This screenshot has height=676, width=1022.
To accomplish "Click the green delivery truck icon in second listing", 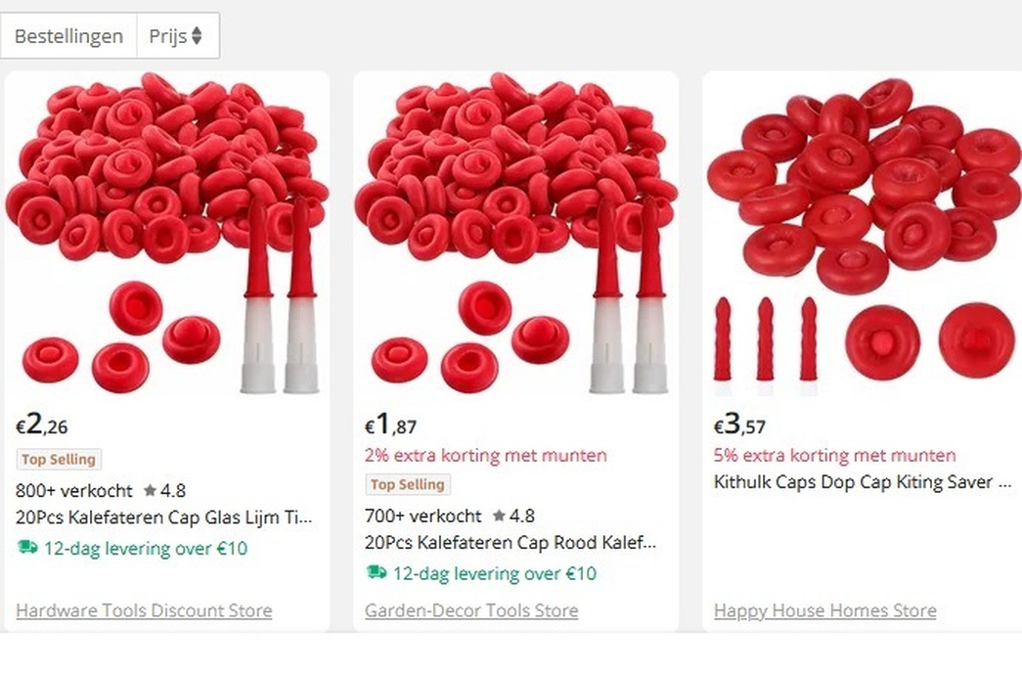I will [377, 572].
